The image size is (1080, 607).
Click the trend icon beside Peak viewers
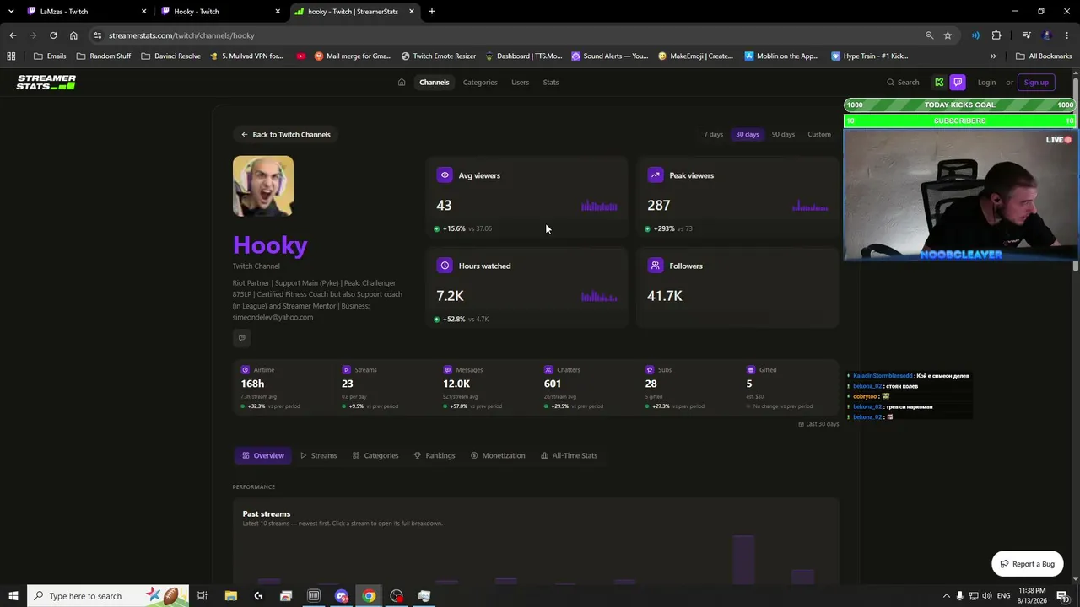656,175
